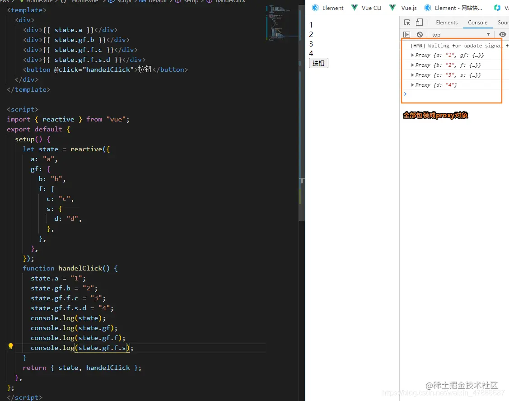This screenshot has height=401, width=509.
Task: Click the first Element bookmark logo icon
Action: tap(315, 8)
